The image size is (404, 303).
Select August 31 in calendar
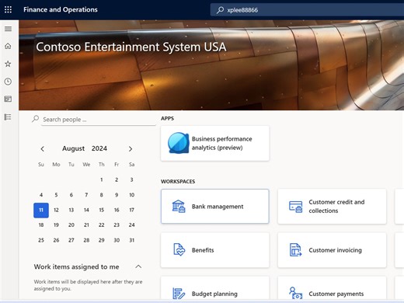[132, 240]
